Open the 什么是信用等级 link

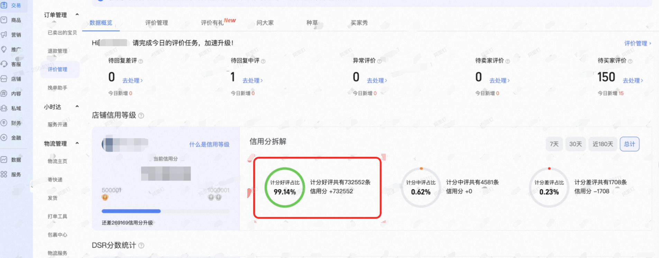pos(209,144)
